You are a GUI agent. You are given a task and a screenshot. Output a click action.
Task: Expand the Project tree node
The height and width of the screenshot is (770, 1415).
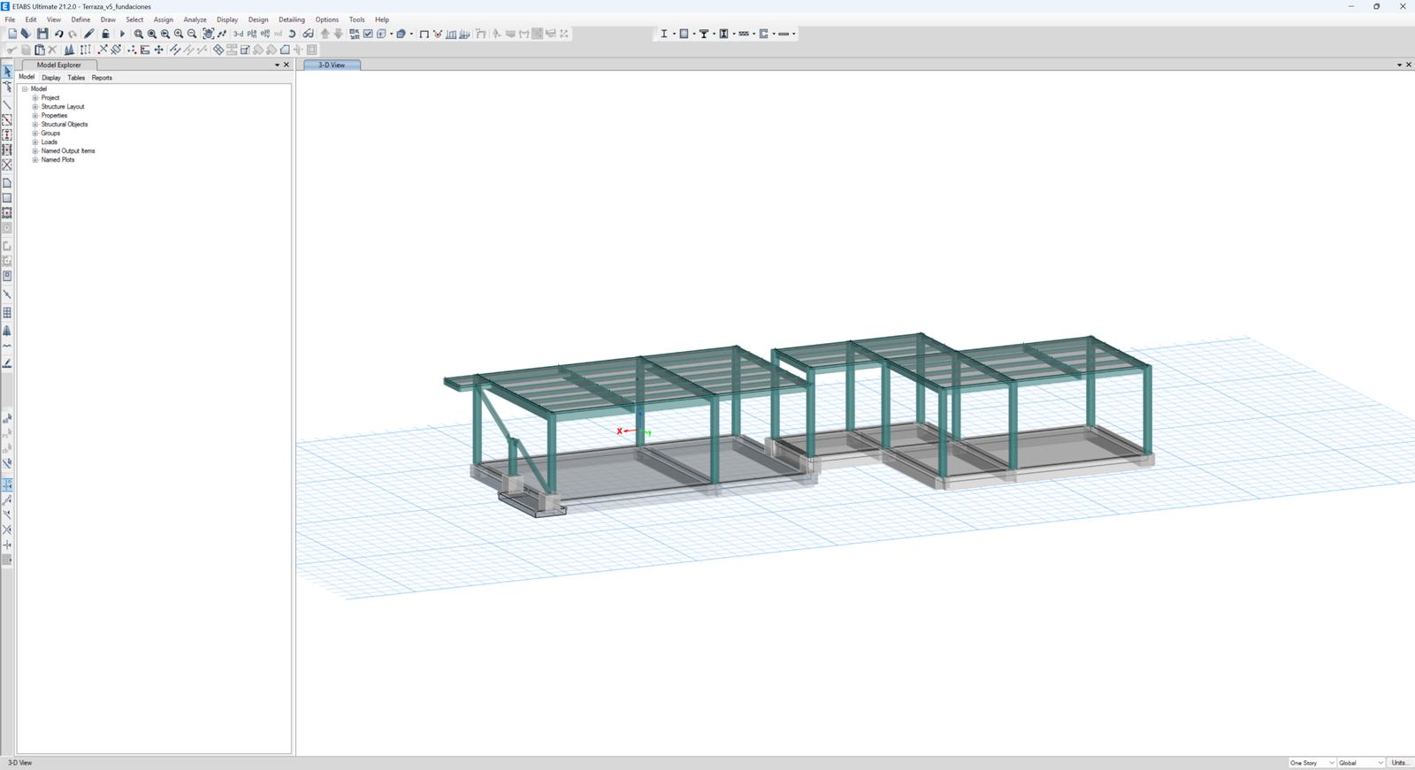point(35,97)
